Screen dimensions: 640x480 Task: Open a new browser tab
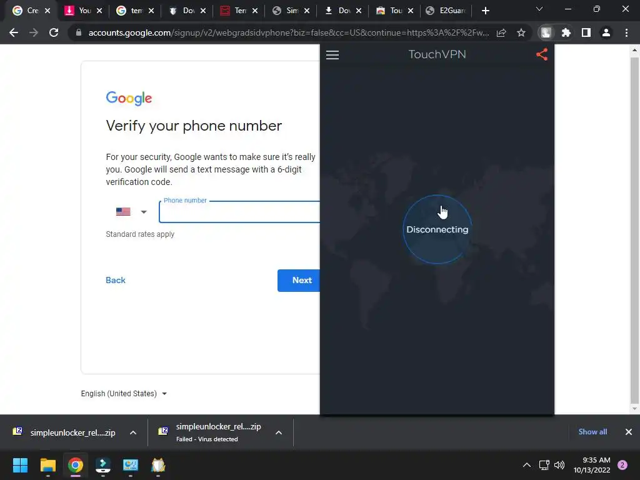click(x=485, y=11)
